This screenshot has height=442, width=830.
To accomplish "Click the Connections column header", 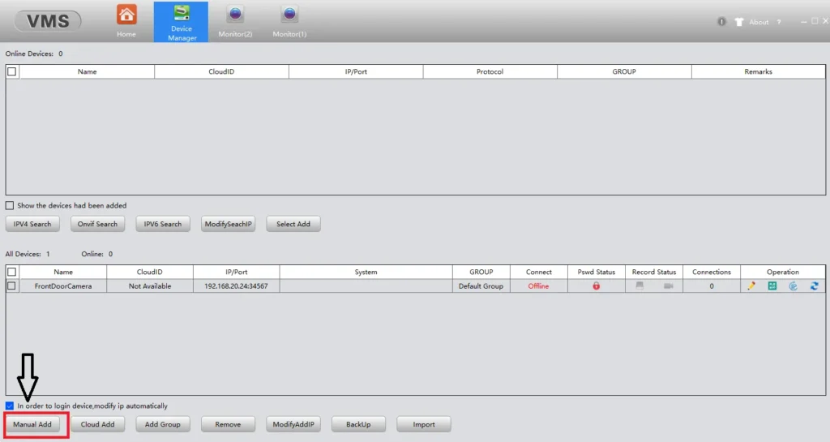I will click(712, 272).
